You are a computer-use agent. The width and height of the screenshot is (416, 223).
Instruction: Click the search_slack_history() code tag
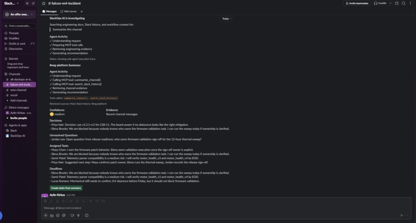click(104, 98)
